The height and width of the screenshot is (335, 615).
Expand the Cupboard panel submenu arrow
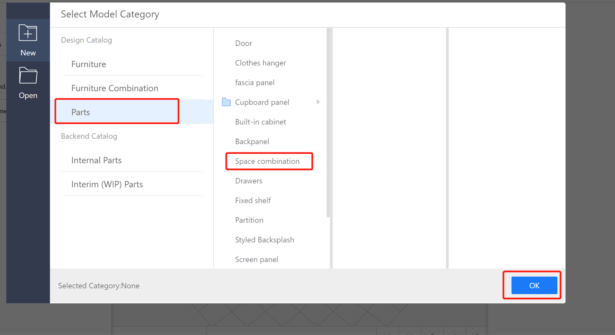point(318,102)
